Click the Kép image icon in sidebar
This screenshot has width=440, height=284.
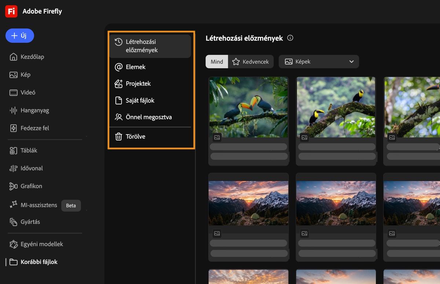pos(14,75)
